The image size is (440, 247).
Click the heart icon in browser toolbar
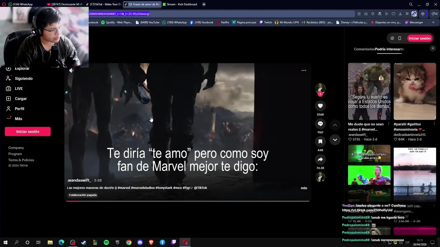click(x=394, y=14)
